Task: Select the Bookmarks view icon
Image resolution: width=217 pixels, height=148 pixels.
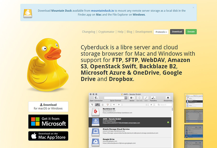Action: tap(98, 105)
